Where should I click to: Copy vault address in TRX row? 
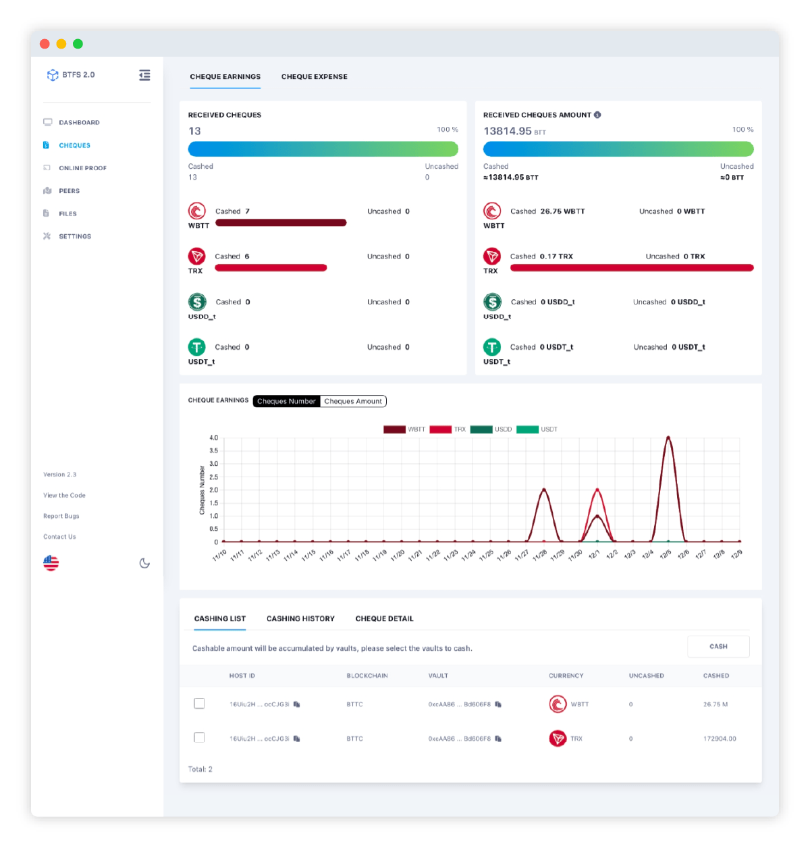(x=498, y=739)
